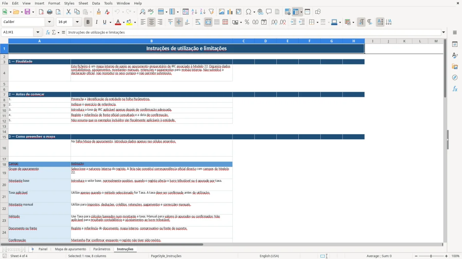462x259 pixels.
Task: Toggle Italic formatting
Action: tap(97, 22)
